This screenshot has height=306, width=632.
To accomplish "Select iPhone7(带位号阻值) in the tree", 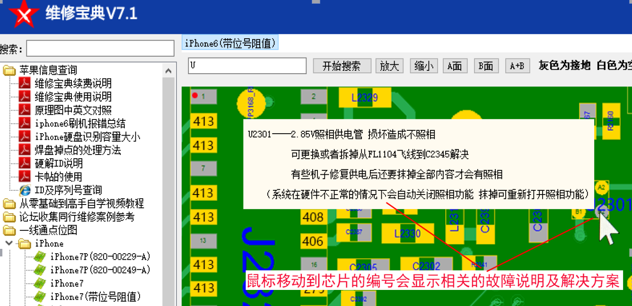I will pos(96,297).
